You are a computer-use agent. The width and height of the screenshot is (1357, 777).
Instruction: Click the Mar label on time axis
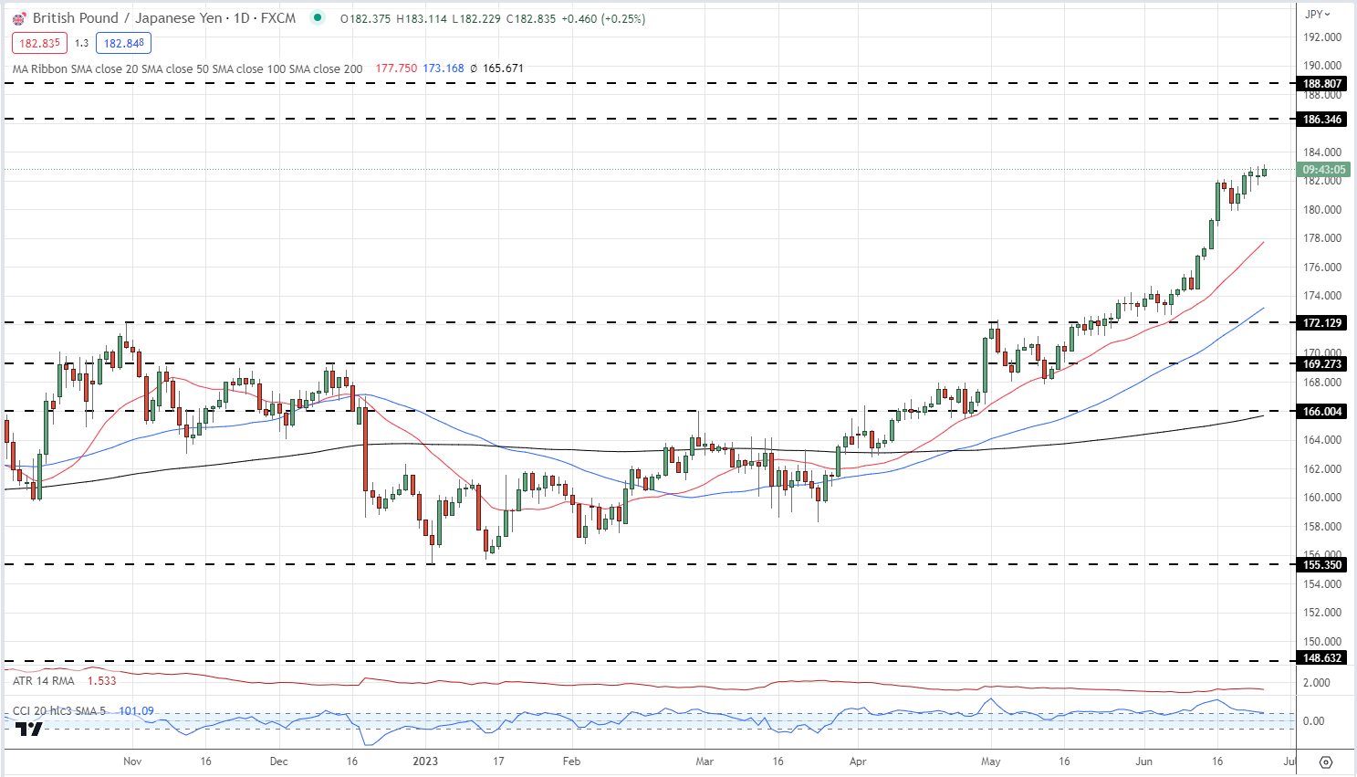(705, 761)
